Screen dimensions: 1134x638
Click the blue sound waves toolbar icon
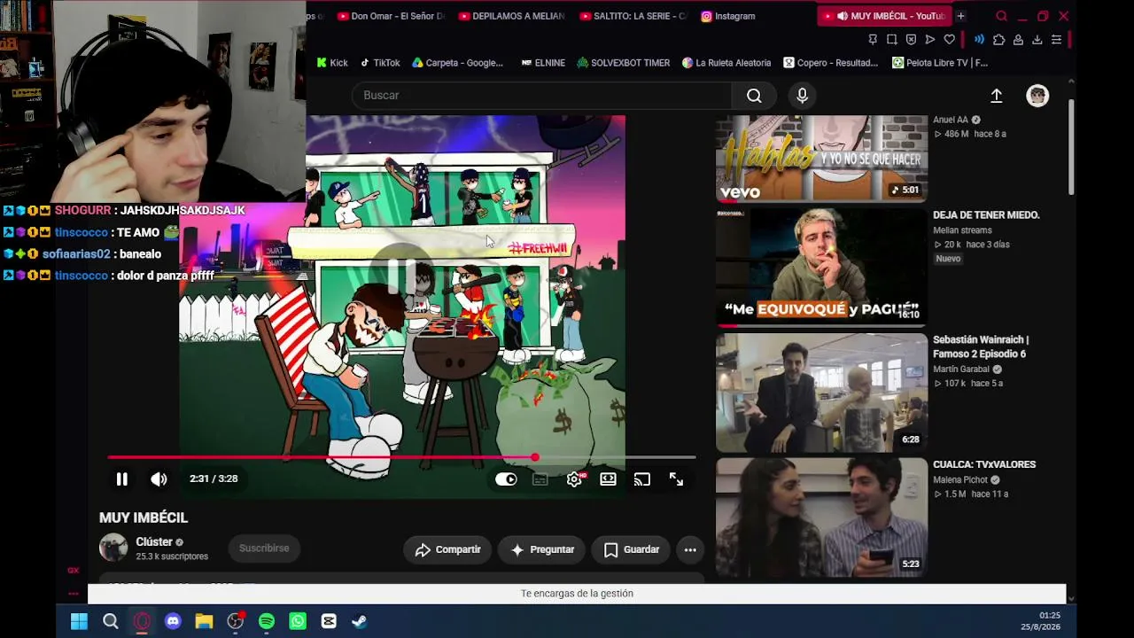pos(979,40)
